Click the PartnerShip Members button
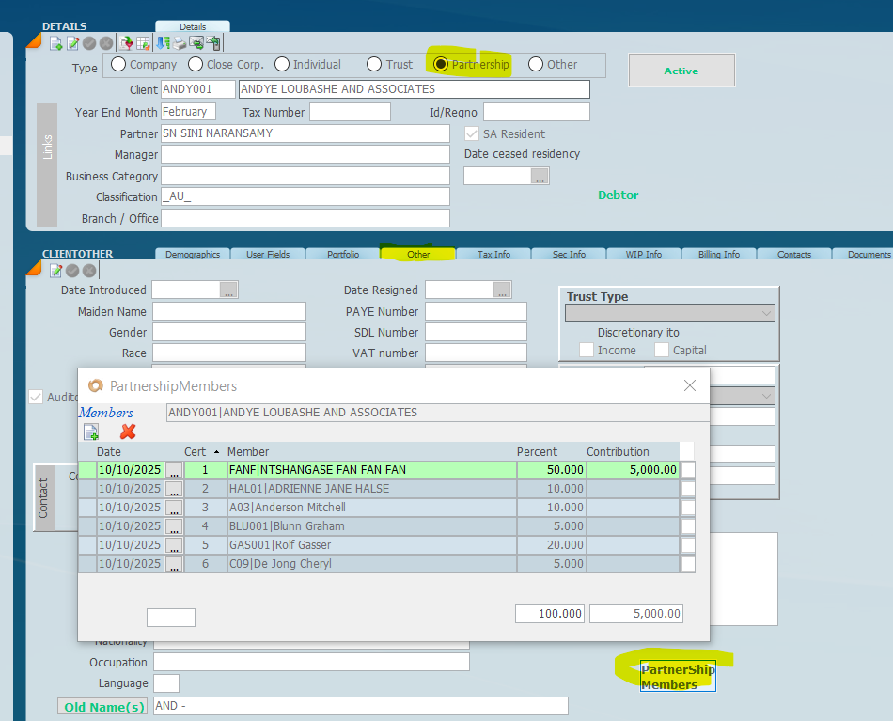This screenshot has width=893, height=721. (677, 677)
